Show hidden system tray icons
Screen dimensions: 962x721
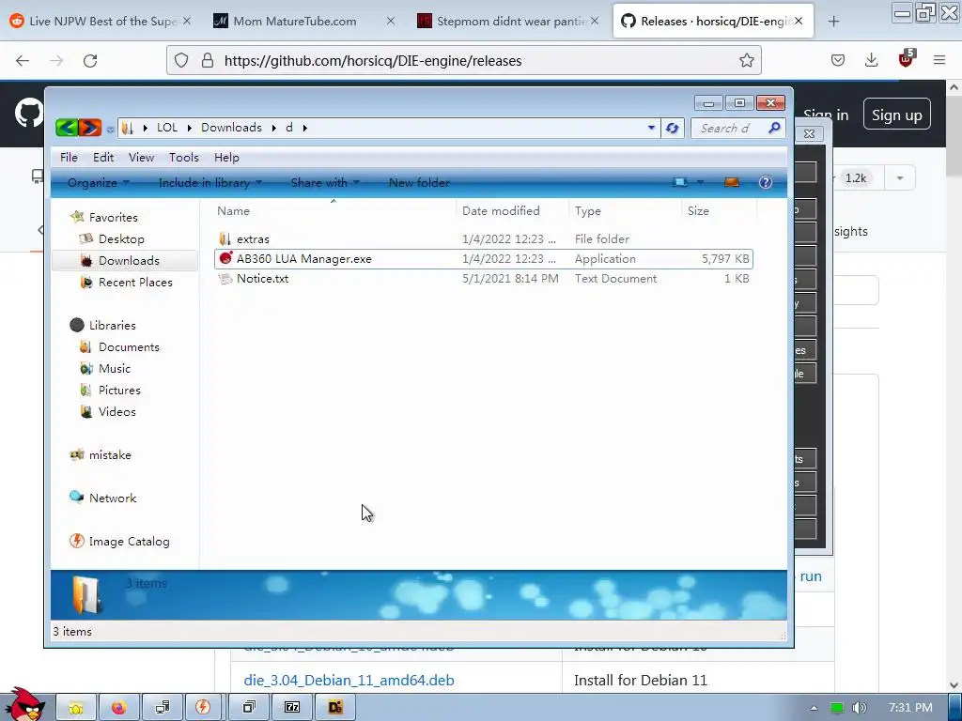[814, 708]
